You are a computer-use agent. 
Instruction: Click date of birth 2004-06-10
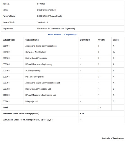pos(42,22)
